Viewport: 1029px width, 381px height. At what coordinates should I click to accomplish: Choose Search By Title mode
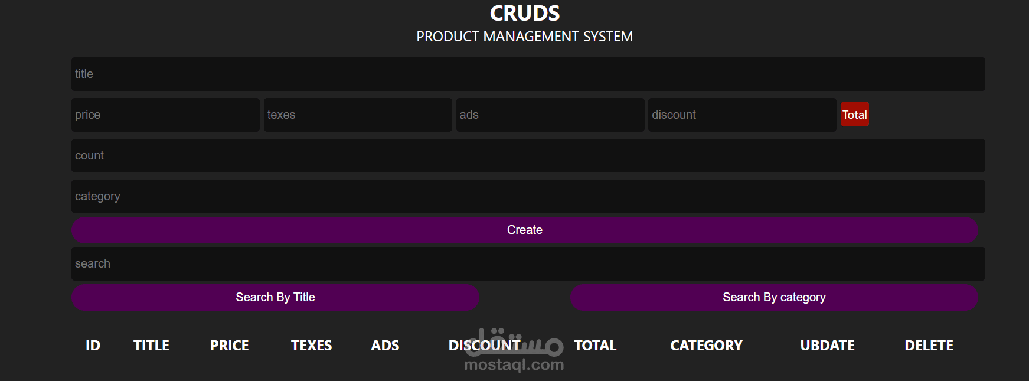click(275, 297)
